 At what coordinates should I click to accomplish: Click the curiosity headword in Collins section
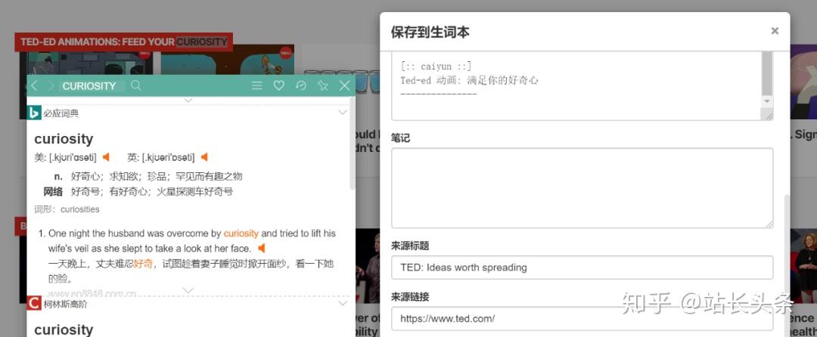[x=64, y=329]
